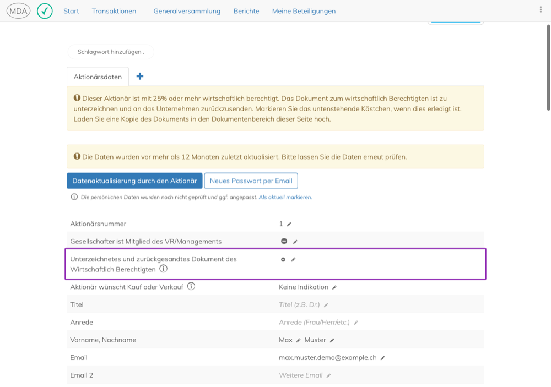Open the Generalversammlung menu
Screen dimensions: 551x387
coord(187,11)
